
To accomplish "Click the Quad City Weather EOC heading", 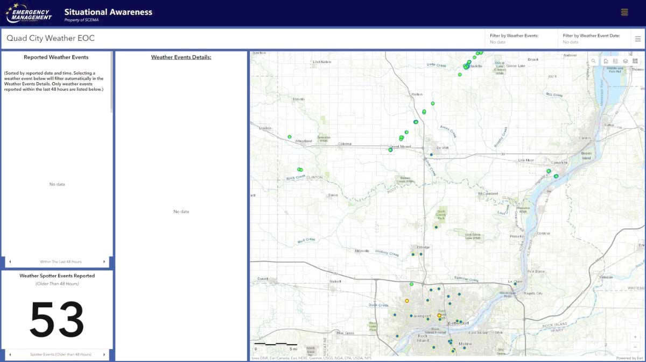I will (x=51, y=38).
